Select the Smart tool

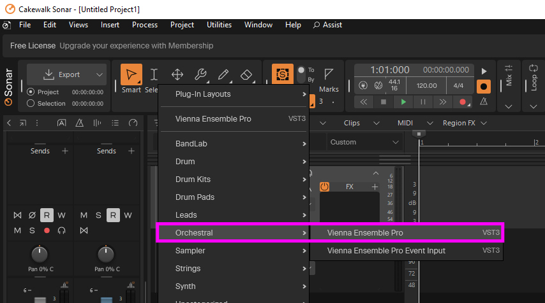pyautogui.click(x=131, y=74)
